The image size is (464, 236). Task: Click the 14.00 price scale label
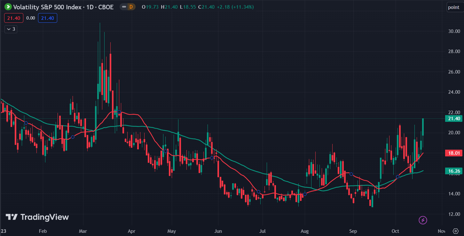click(x=454, y=194)
